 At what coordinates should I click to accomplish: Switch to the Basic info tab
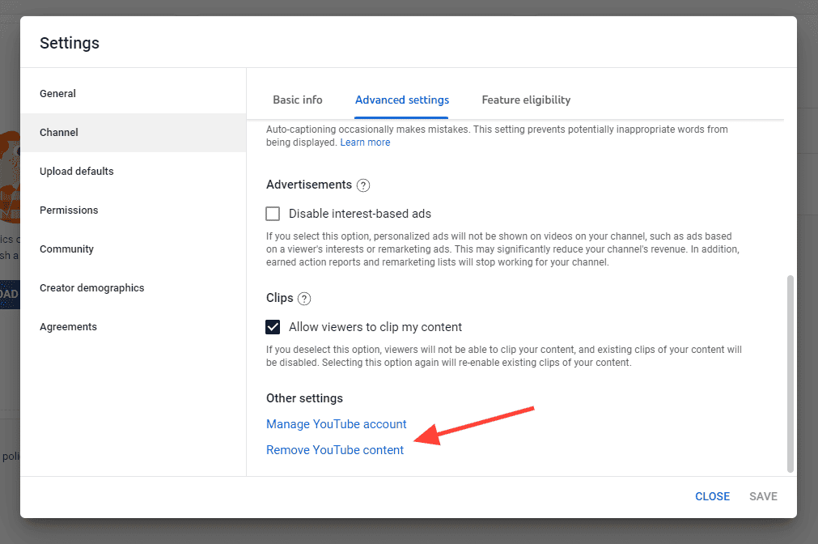point(297,100)
